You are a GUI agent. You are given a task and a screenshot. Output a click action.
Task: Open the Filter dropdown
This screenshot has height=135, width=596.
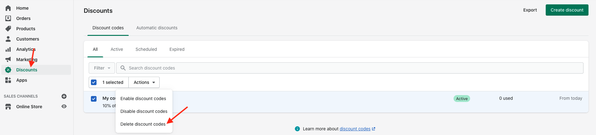pyautogui.click(x=102, y=68)
